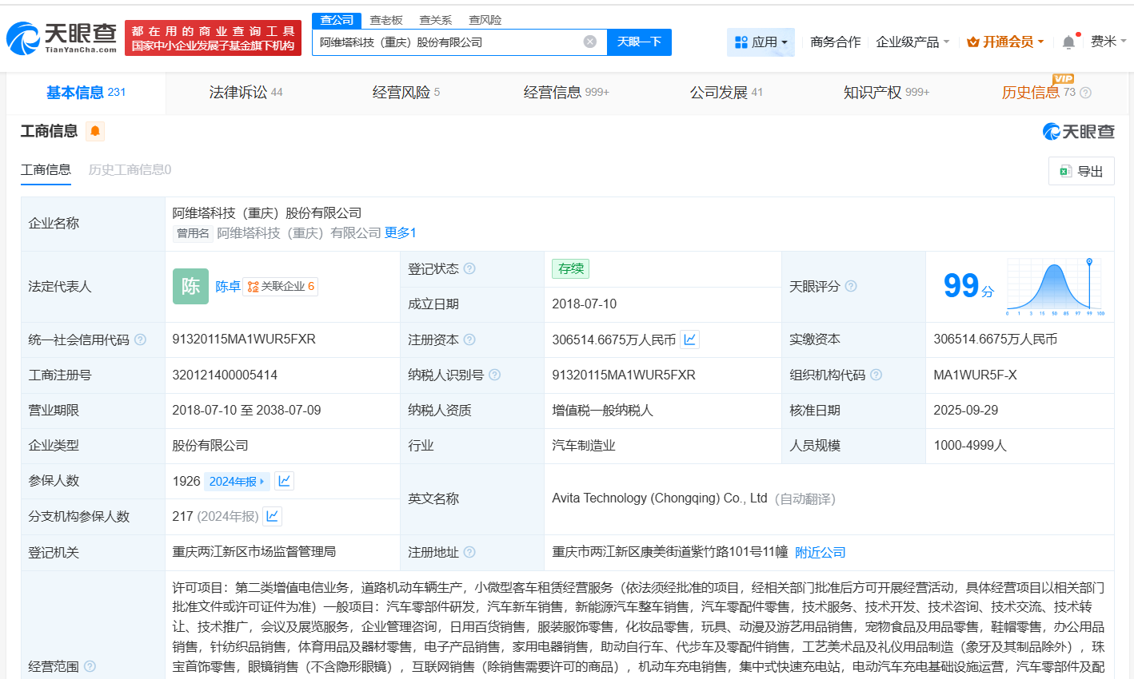Image resolution: width=1134 pixels, height=679 pixels.
Task: Click the 天眼一下 search button
Action: [639, 42]
